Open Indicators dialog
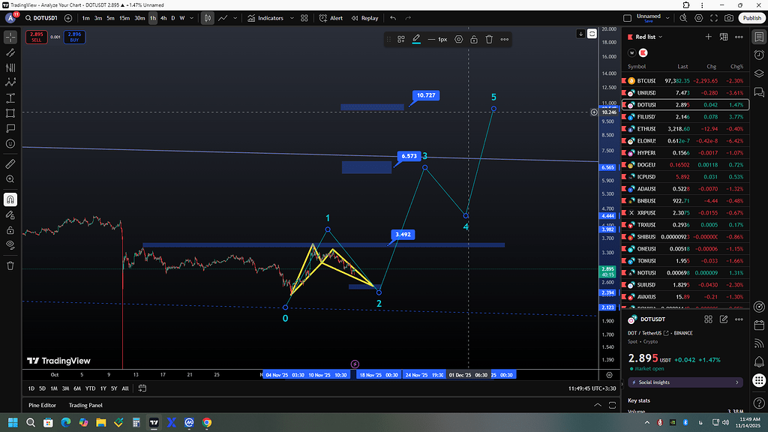Image resolution: width=768 pixels, height=432 pixels. [x=265, y=18]
